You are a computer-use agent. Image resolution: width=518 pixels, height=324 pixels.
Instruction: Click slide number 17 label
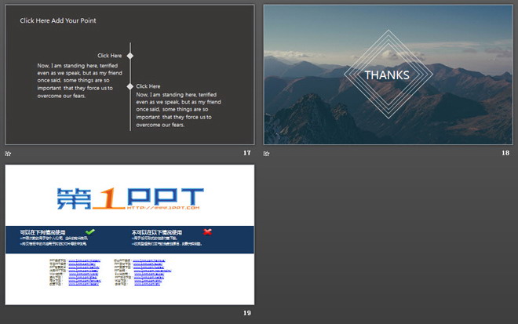pos(246,153)
